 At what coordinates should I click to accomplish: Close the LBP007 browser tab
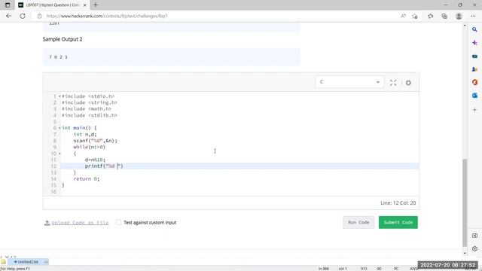85,5
